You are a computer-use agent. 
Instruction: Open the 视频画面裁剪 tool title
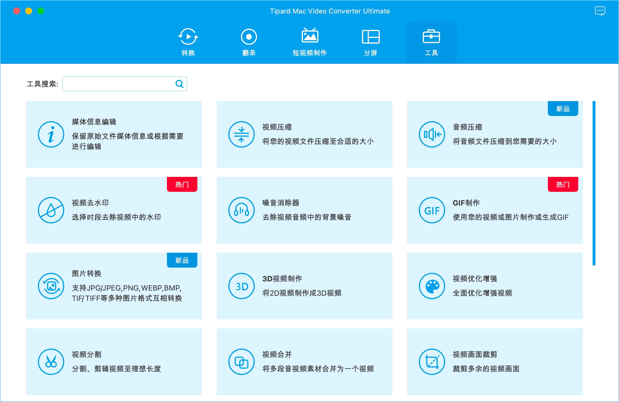pyautogui.click(x=475, y=354)
